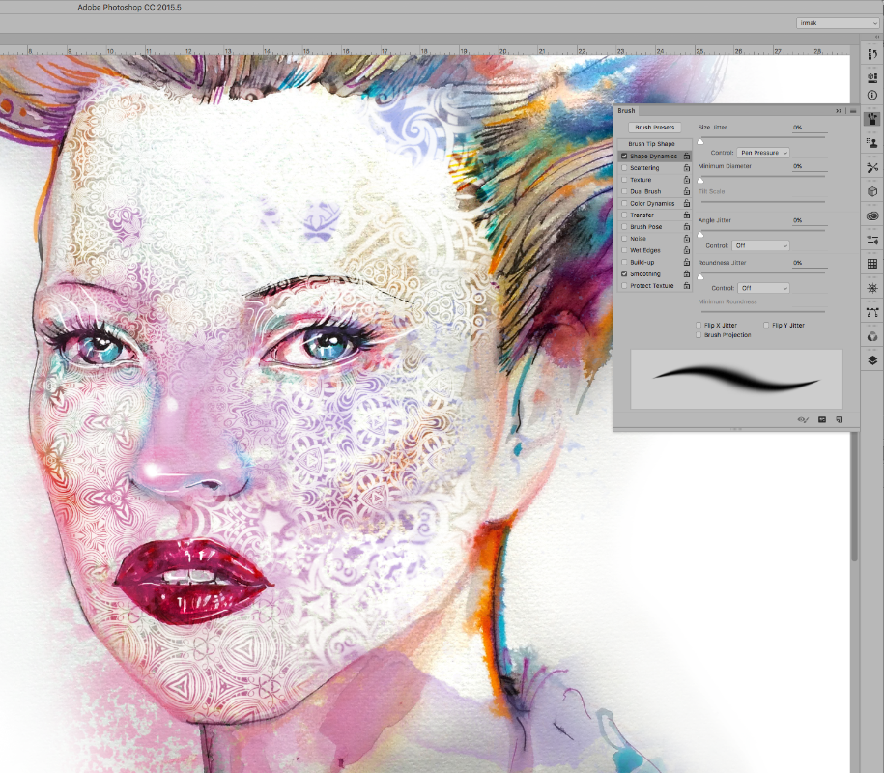Open the Brush panel flyout menu icon
The width and height of the screenshot is (884, 773).
point(852,111)
